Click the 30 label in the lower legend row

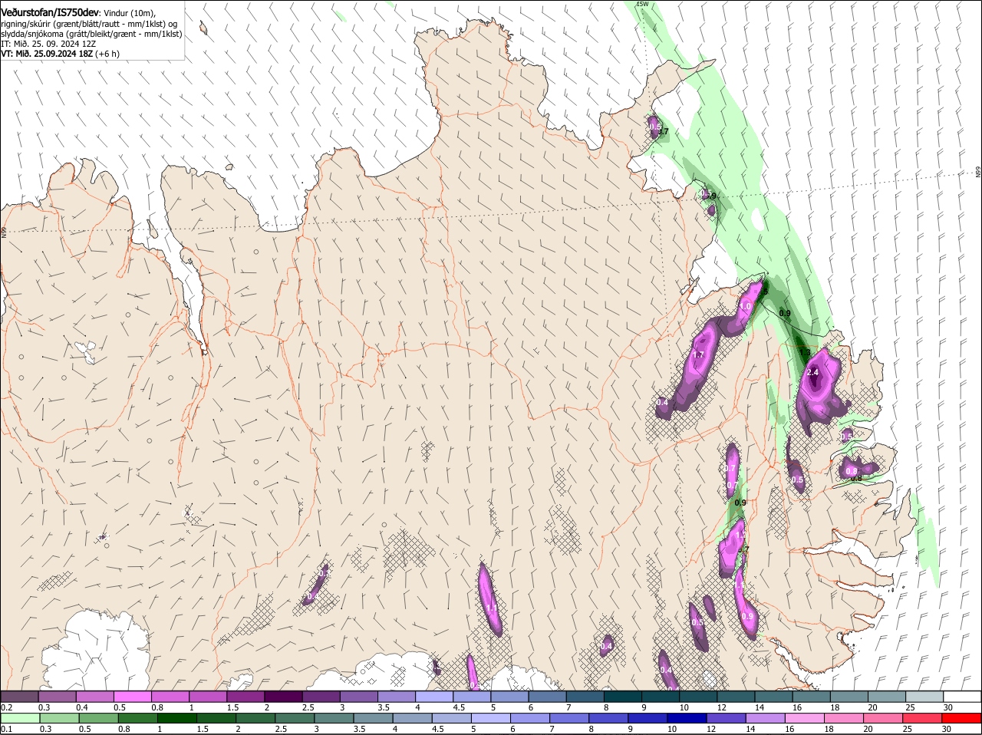point(948,729)
